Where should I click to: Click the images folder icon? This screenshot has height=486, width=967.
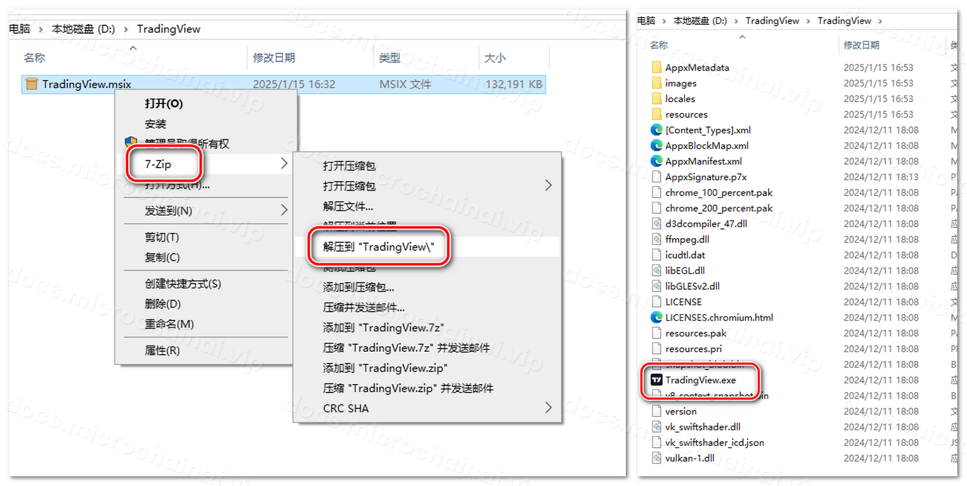coord(656,83)
